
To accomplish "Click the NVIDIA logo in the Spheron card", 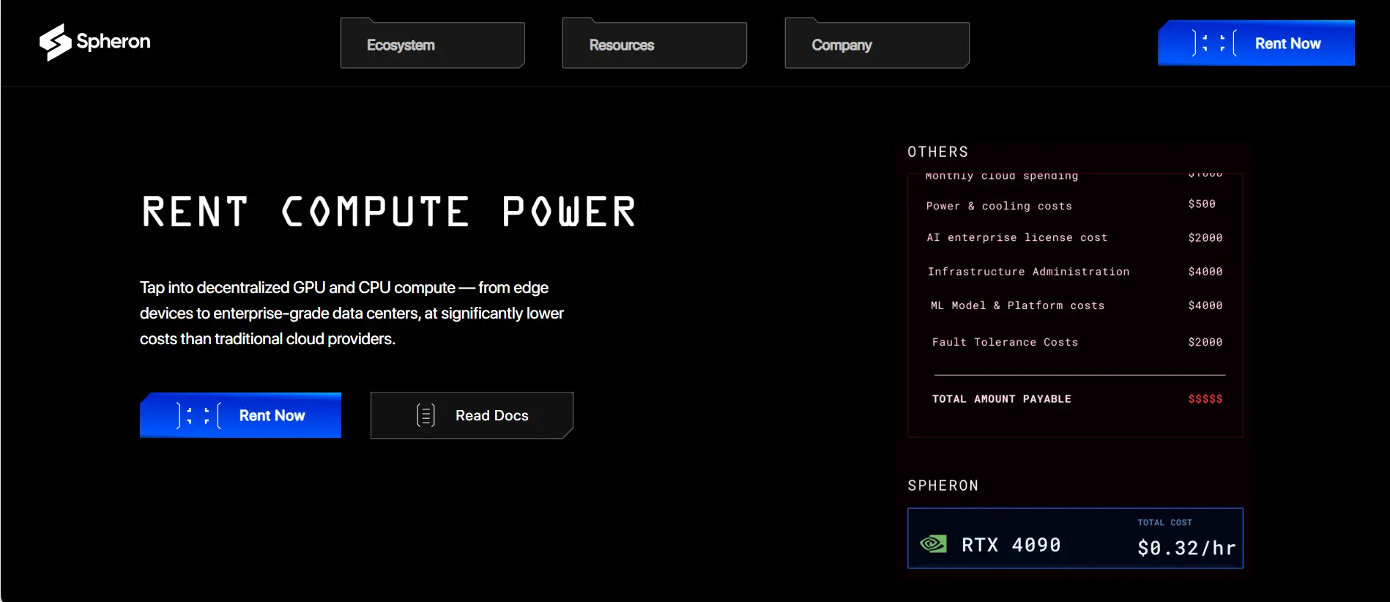I will pos(933,544).
